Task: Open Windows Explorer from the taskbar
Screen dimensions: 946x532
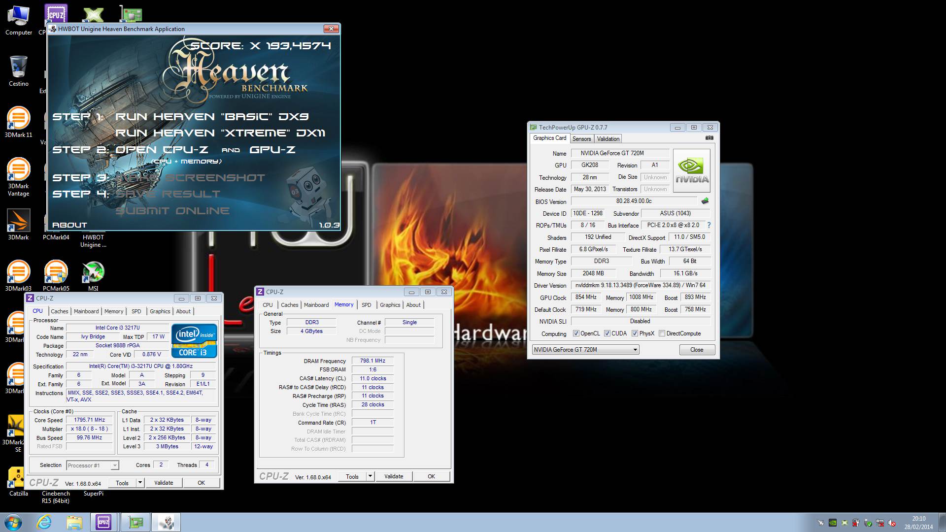Action: (74, 522)
